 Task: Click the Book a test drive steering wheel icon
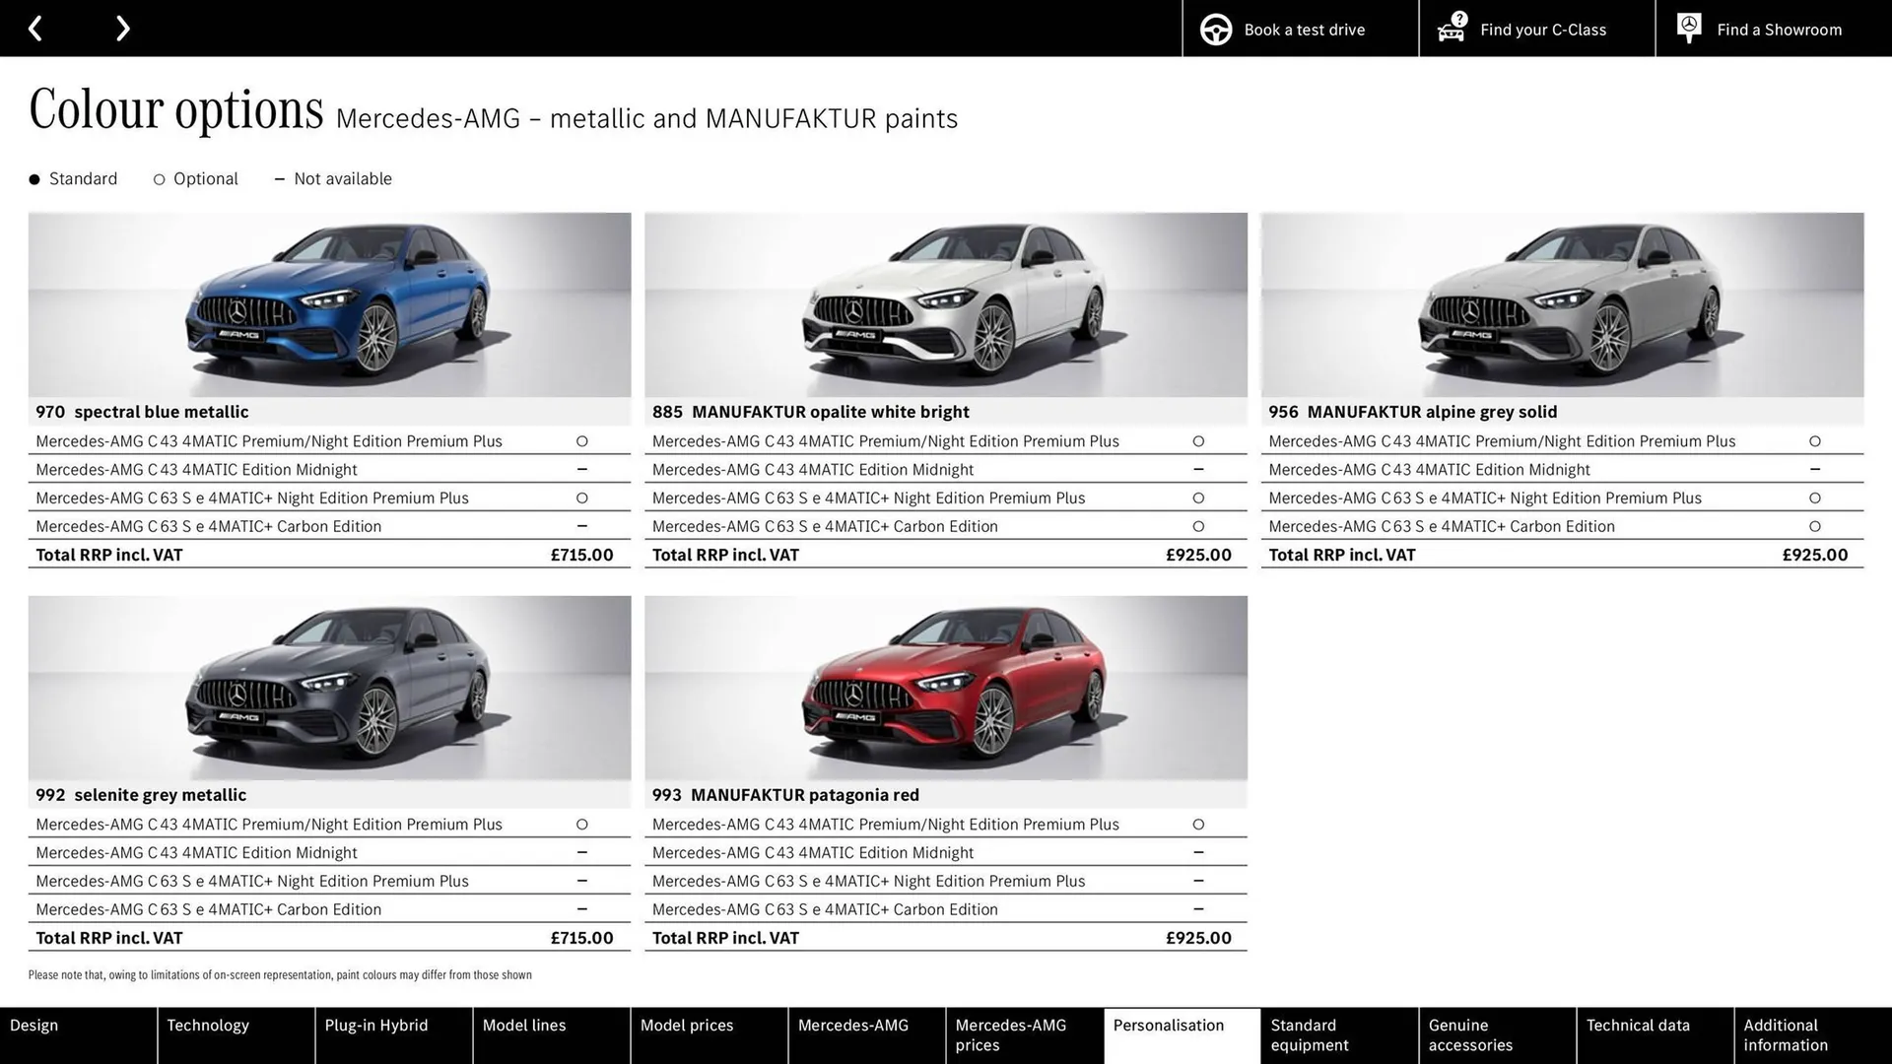1216,29
